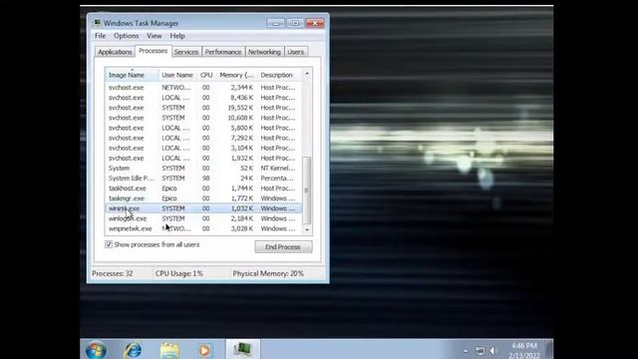Select the wininit.exe process row

(x=203, y=208)
